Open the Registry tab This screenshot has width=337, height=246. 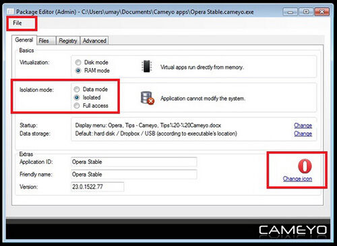click(68, 40)
